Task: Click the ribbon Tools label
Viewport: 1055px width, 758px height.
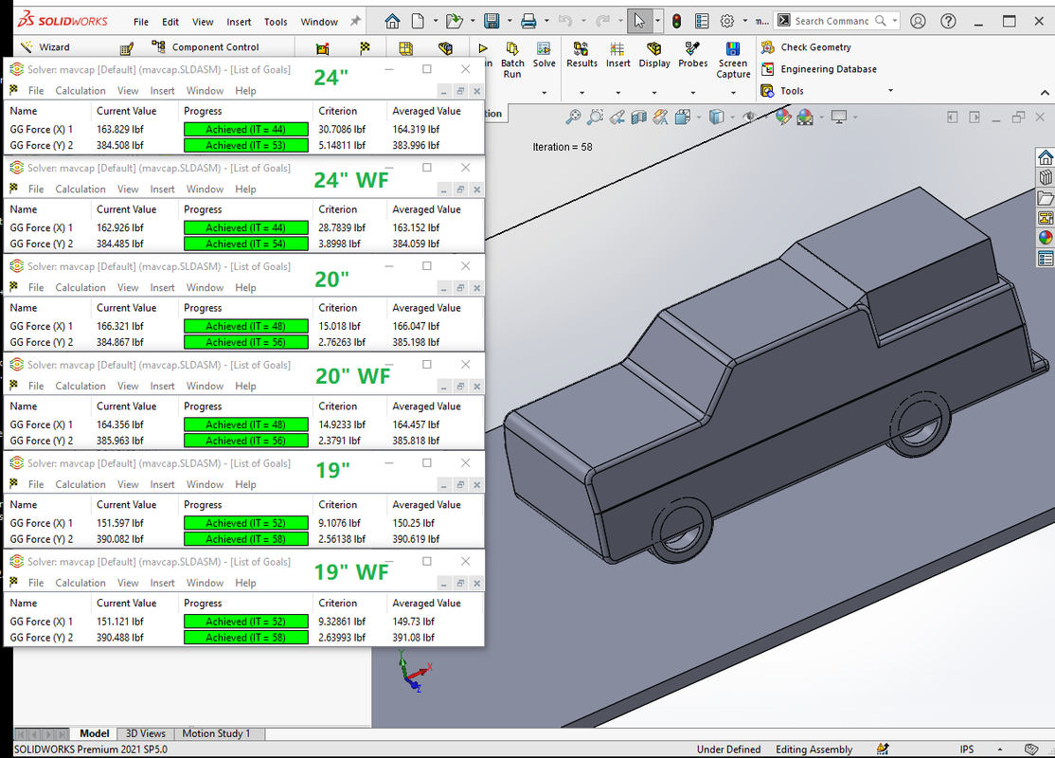Action: (792, 91)
